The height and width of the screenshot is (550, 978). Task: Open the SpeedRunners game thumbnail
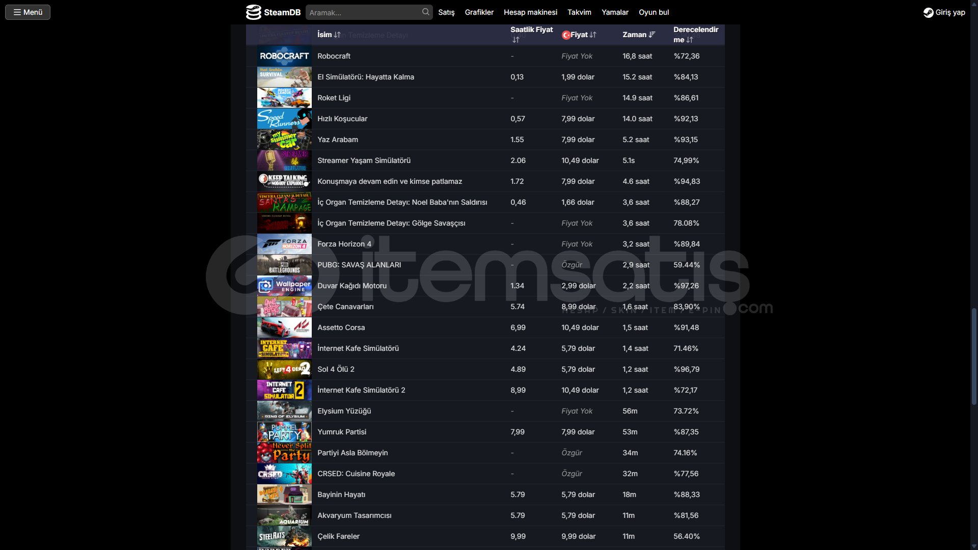pyautogui.click(x=284, y=119)
